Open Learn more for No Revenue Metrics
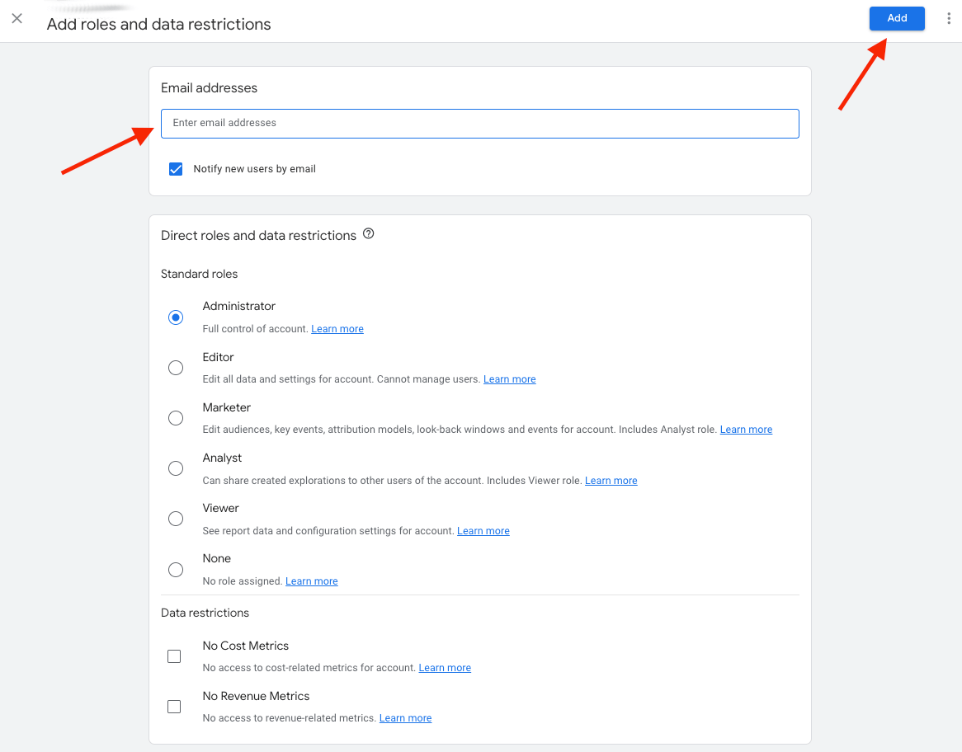962x752 pixels. click(406, 717)
